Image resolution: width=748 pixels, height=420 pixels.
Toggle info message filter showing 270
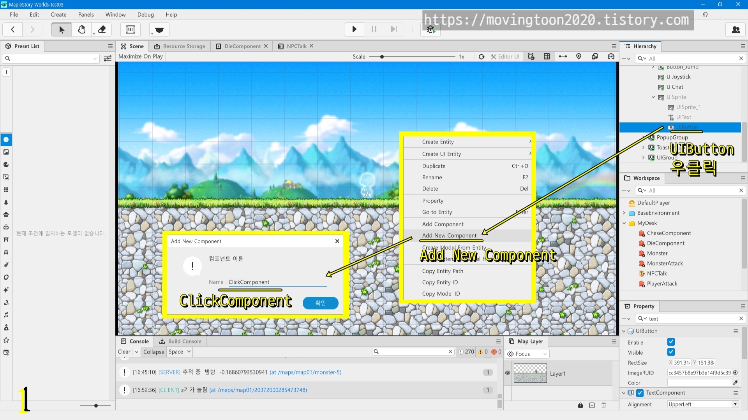coord(466,352)
